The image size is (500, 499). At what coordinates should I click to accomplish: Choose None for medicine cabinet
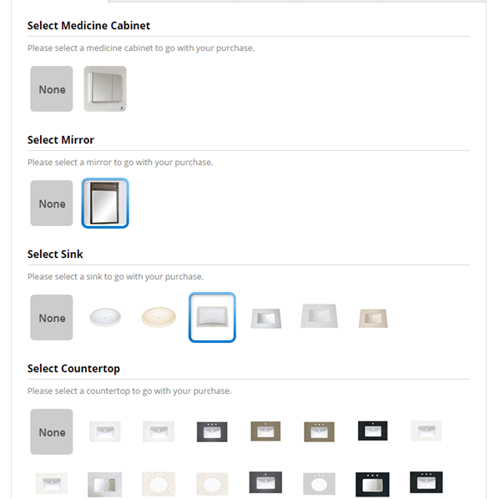(52, 88)
